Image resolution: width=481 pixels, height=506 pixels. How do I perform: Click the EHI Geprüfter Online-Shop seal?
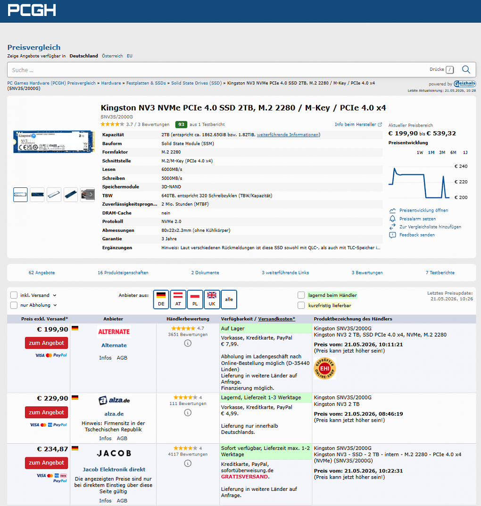point(324,369)
